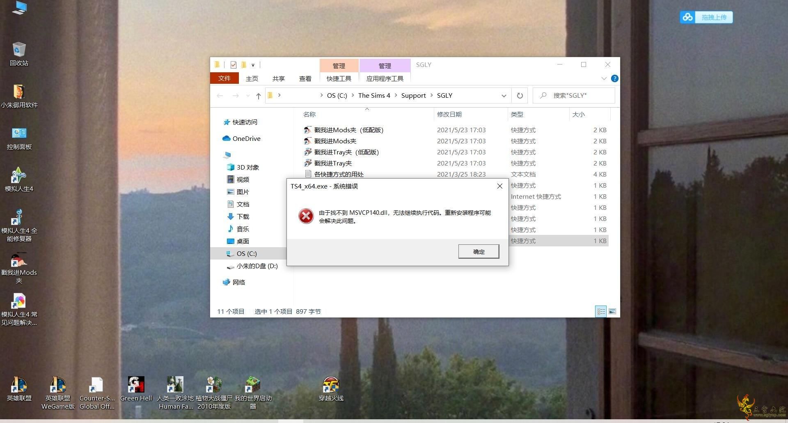Expand chevron after Support in path
The width and height of the screenshot is (788, 423).
pyautogui.click(x=431, y=95)
